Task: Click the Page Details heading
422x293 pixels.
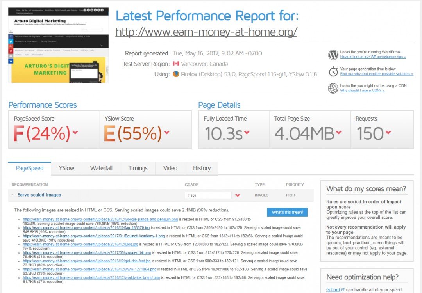Action: (219, 105)
